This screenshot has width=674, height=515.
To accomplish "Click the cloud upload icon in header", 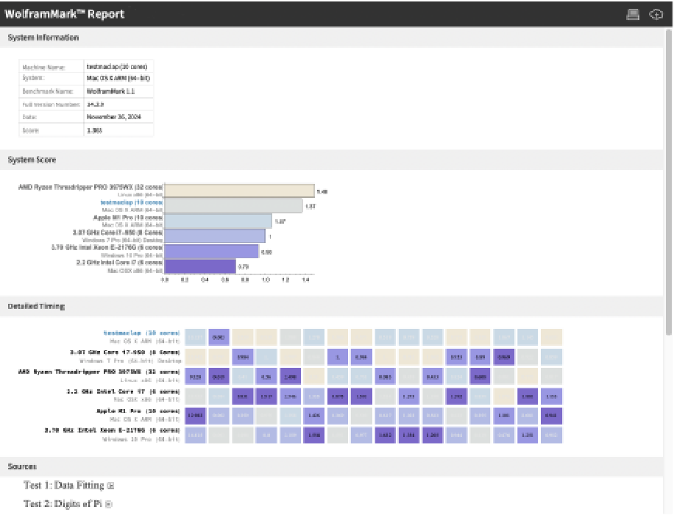I will (656, 14).
